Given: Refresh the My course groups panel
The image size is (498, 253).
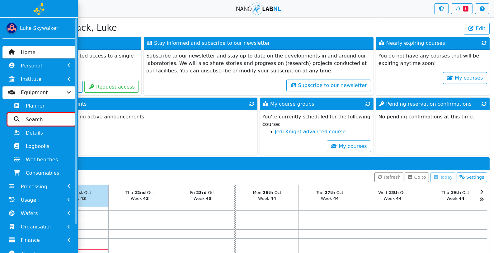Looking at the screenshot, I should click(368, 104).
